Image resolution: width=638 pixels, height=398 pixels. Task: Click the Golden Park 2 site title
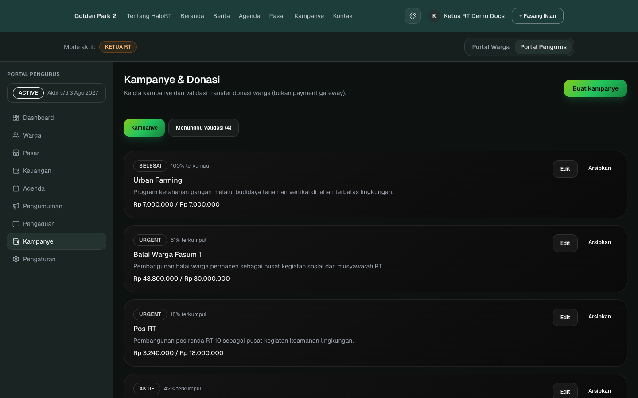[x=95, y=16]
